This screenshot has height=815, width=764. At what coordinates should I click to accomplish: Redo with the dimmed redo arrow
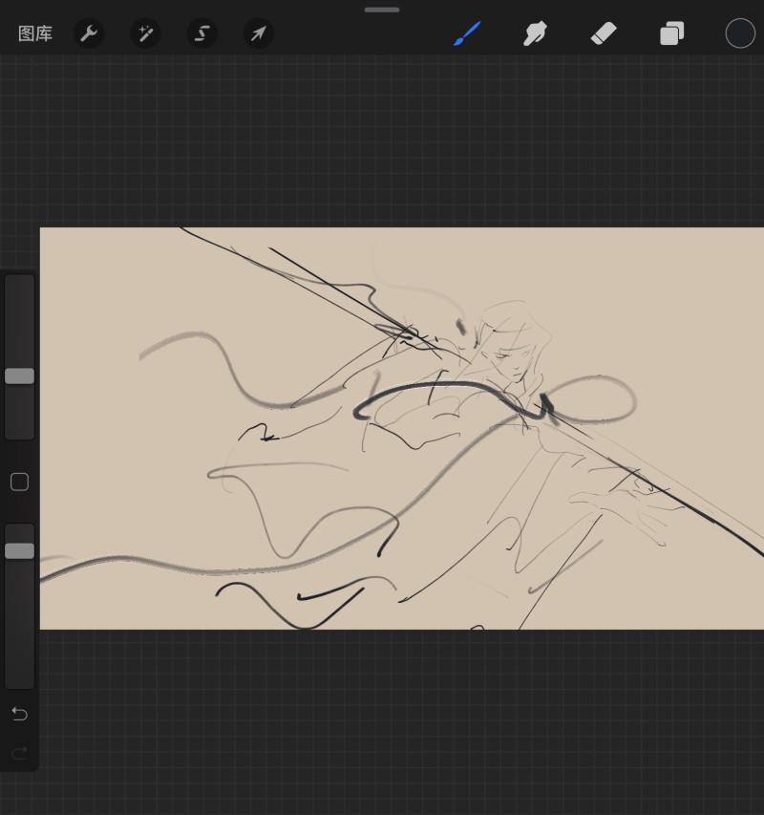[x=20, y=753]
